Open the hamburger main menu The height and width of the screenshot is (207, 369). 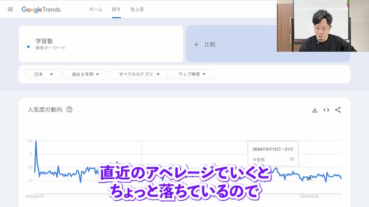[x=10, y=9]
